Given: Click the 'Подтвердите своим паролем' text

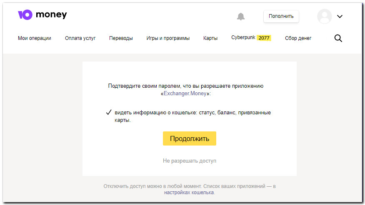Looking at the screenshot, I should pos(144,86).
